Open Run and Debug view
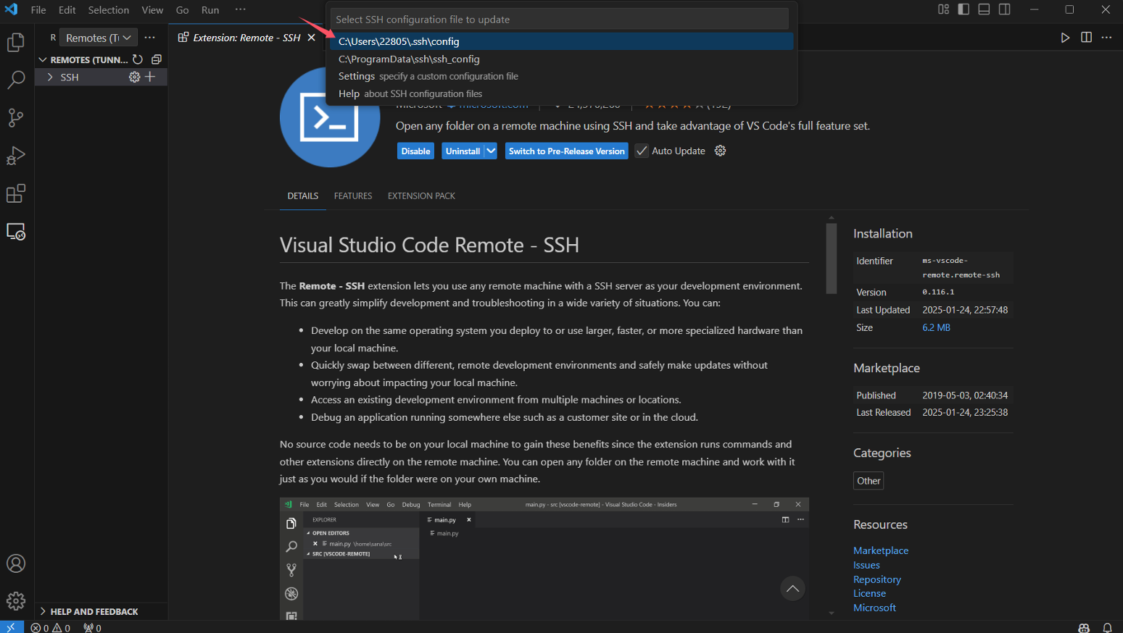The width and height of the screenshot is (1123, 633). (x=15, y=156)
